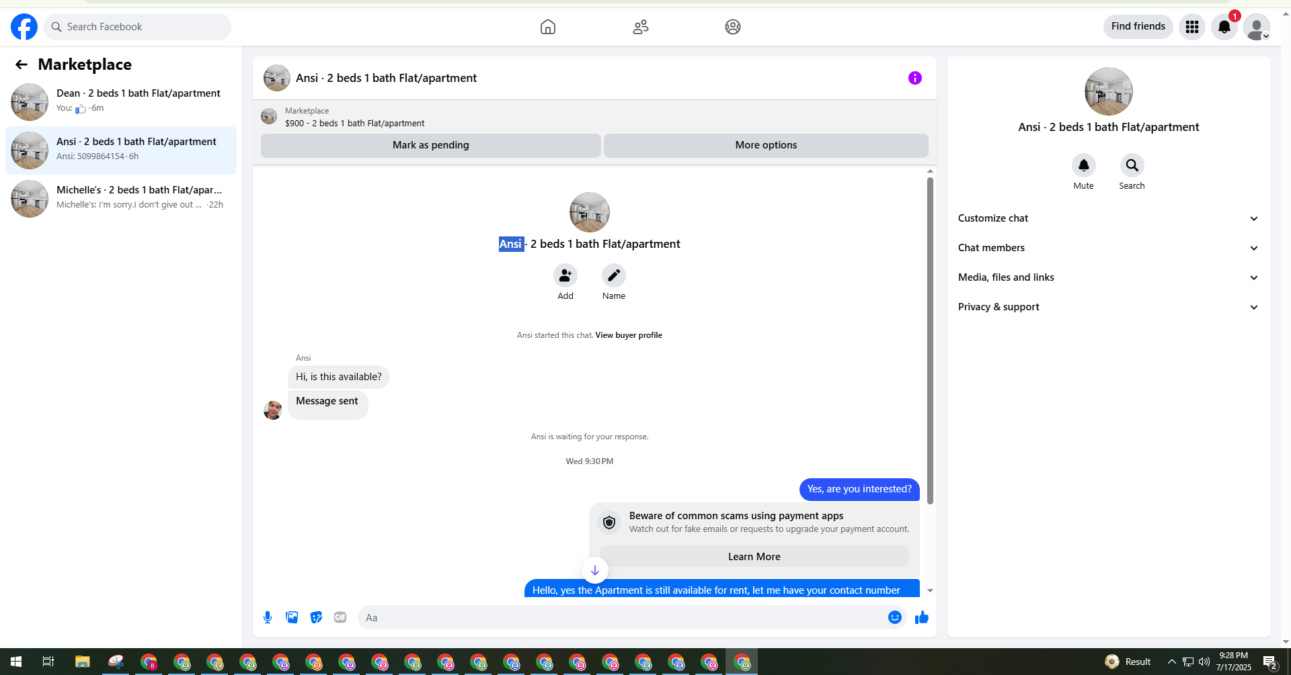1291x675 pixels.
Task: Click the sender avatar beside Message sent
Action: [x=273, y=410]
